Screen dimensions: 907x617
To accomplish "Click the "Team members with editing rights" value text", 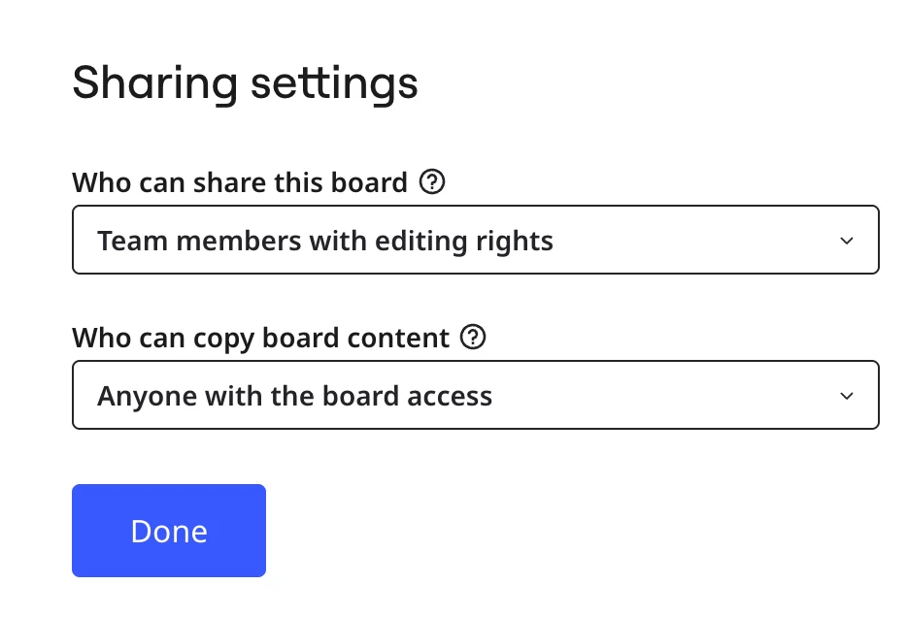I will pyautogui.click(x=325, y=240).
